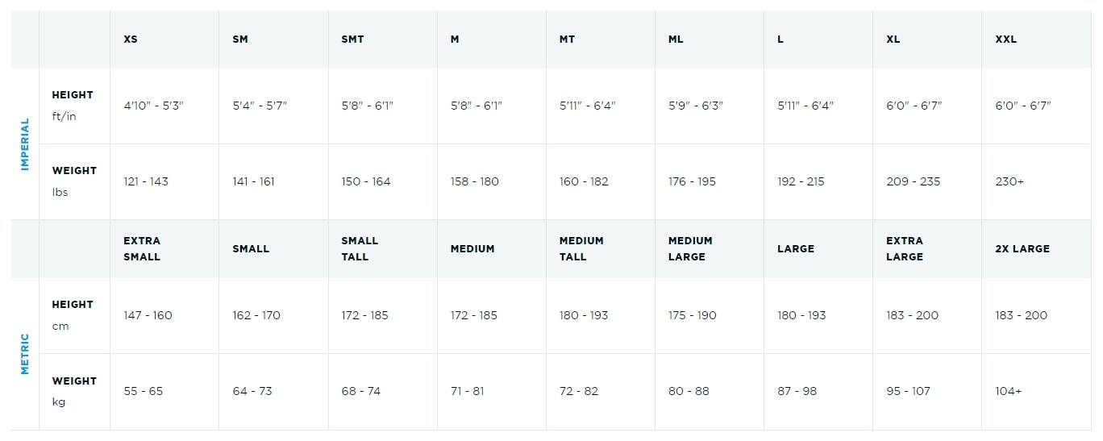Select the 147 - 160 cm height cell
1103x441 pixels.
click(x=148, y=315)
